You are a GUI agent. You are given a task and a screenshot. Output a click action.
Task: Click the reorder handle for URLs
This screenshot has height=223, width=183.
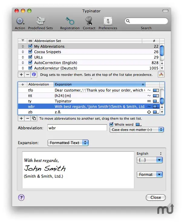pos(23,57)
